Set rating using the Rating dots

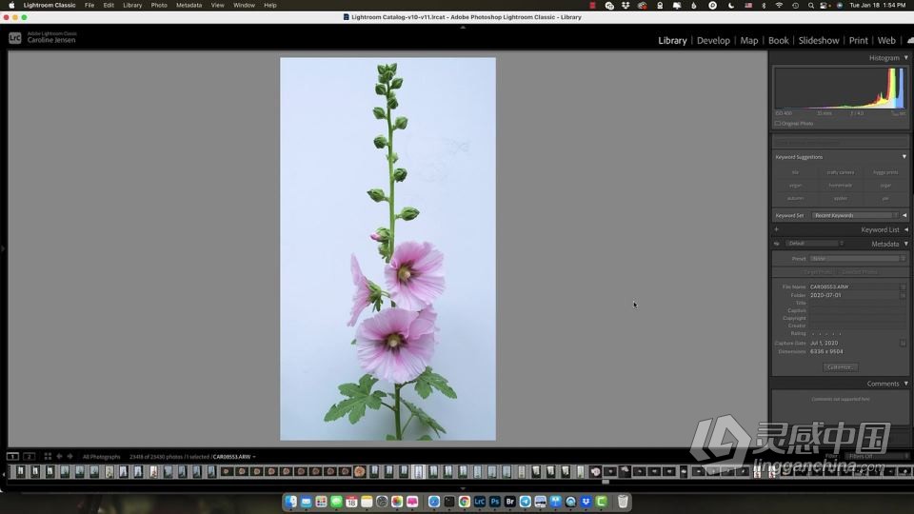[826, 334]
